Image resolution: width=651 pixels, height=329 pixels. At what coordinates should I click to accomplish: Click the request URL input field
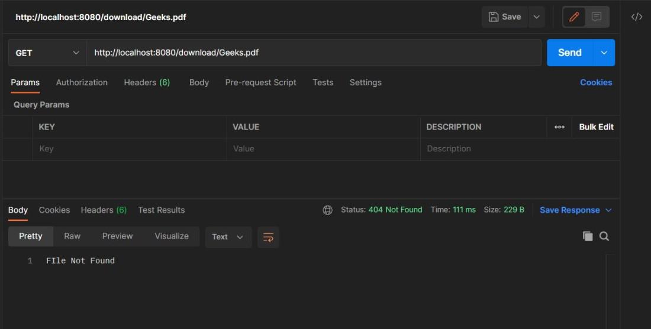[314, 53]
